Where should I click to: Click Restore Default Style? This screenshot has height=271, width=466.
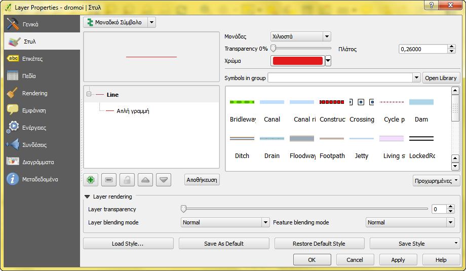pyautogui.click(x=319, y=244)
